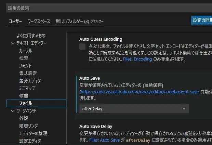Image resolution: width=212 pixels, height=145 pixels.
Task: Open the 外観 settings section
Action: tap(24, 118)
